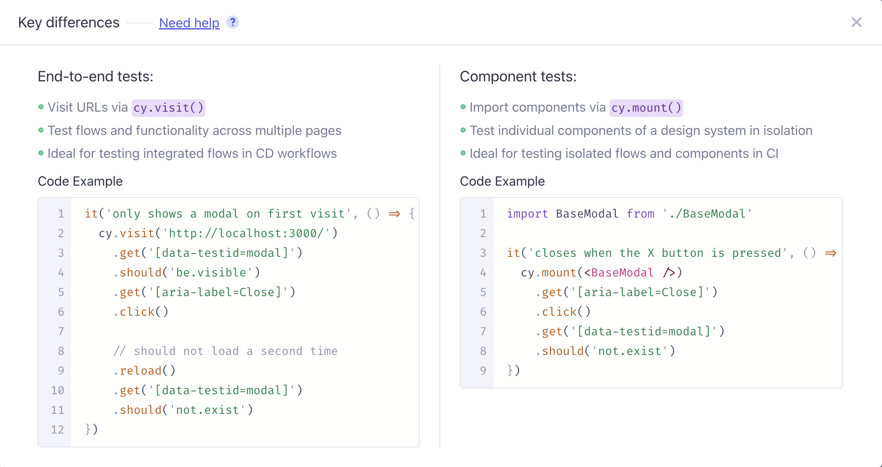The height and width of the screenshot is (467, 882).
Task: Click 'Test flows and functionality across multiple pages' bullet
Action: 194,130
